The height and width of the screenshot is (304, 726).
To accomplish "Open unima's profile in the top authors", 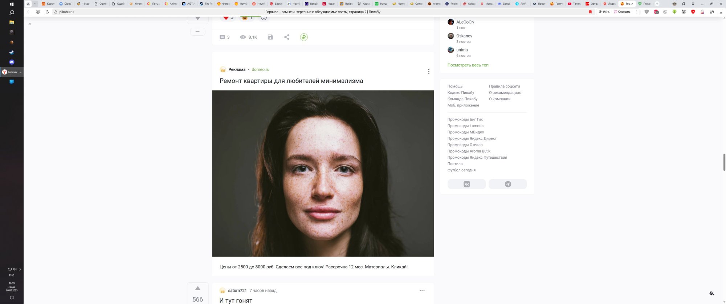I will (x=462, y=50).
